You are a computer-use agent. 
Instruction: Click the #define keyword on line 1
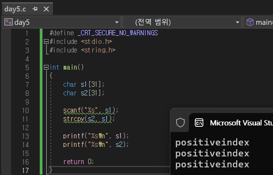tap(62, 33)
